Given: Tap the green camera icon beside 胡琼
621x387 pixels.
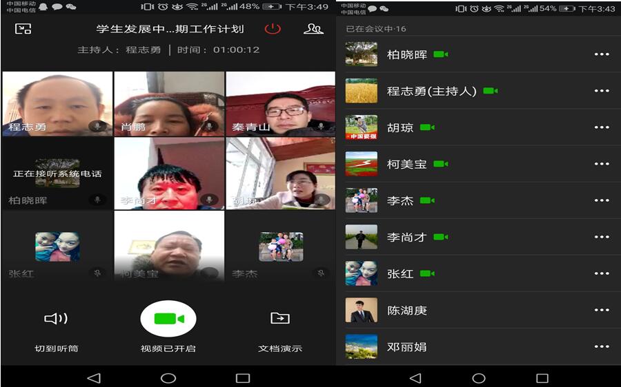Looking at the screenshot, I should 427,127.
